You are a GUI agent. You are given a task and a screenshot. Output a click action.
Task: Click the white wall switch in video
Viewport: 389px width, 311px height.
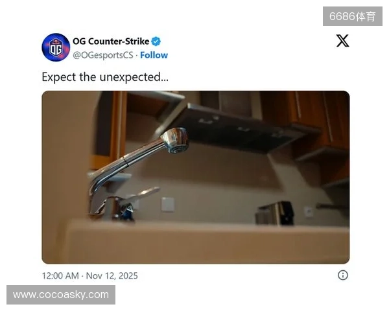click(x=167, y=204)
